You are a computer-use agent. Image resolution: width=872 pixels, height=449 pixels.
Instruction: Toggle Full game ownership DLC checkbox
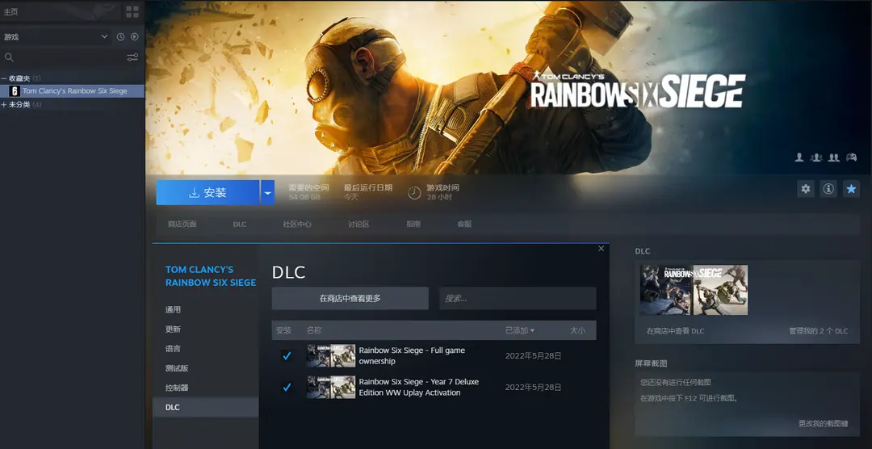pos(287,355)
